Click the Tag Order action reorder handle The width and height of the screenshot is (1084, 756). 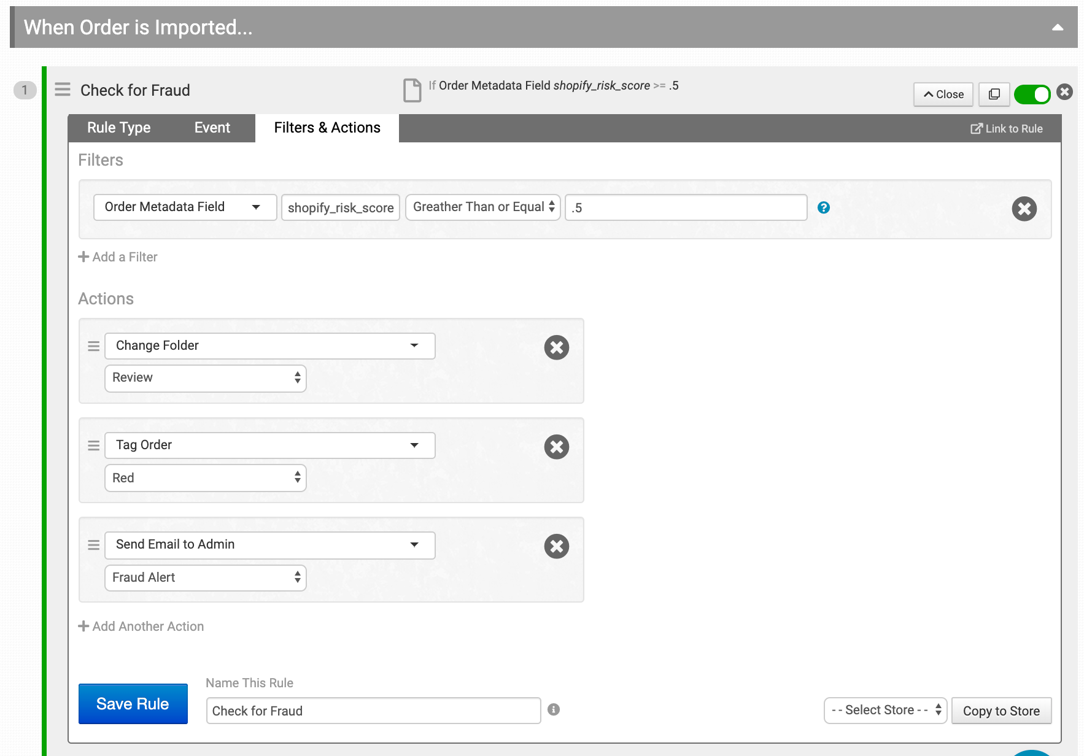tap(93, 445)
